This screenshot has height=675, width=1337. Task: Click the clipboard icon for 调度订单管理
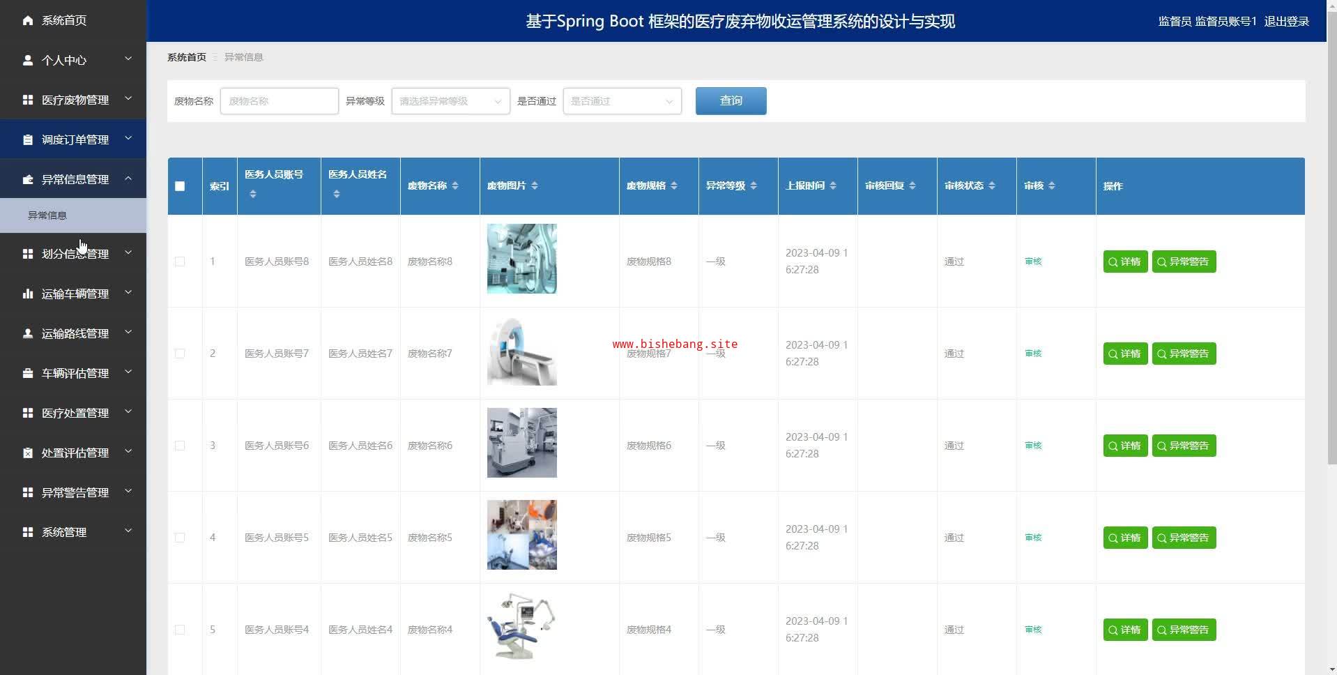[28, 139]
